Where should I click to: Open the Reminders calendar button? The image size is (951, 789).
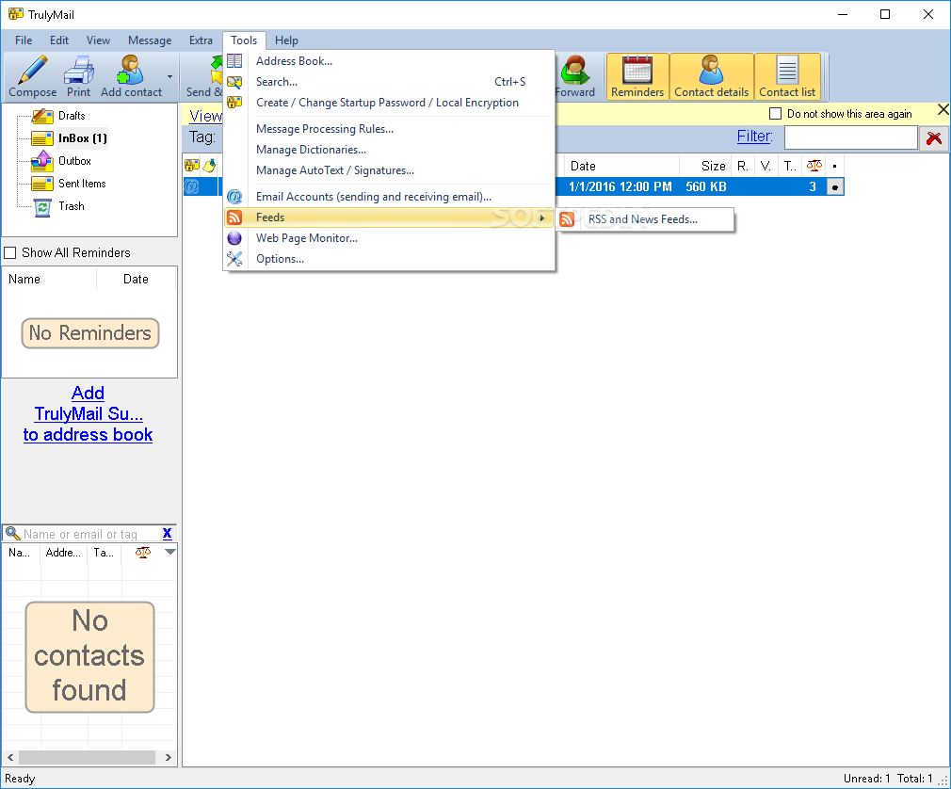[637, 76]
